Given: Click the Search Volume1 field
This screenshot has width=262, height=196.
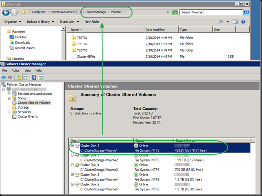Looking at the screenshot, I should click(x=211, y=12).
